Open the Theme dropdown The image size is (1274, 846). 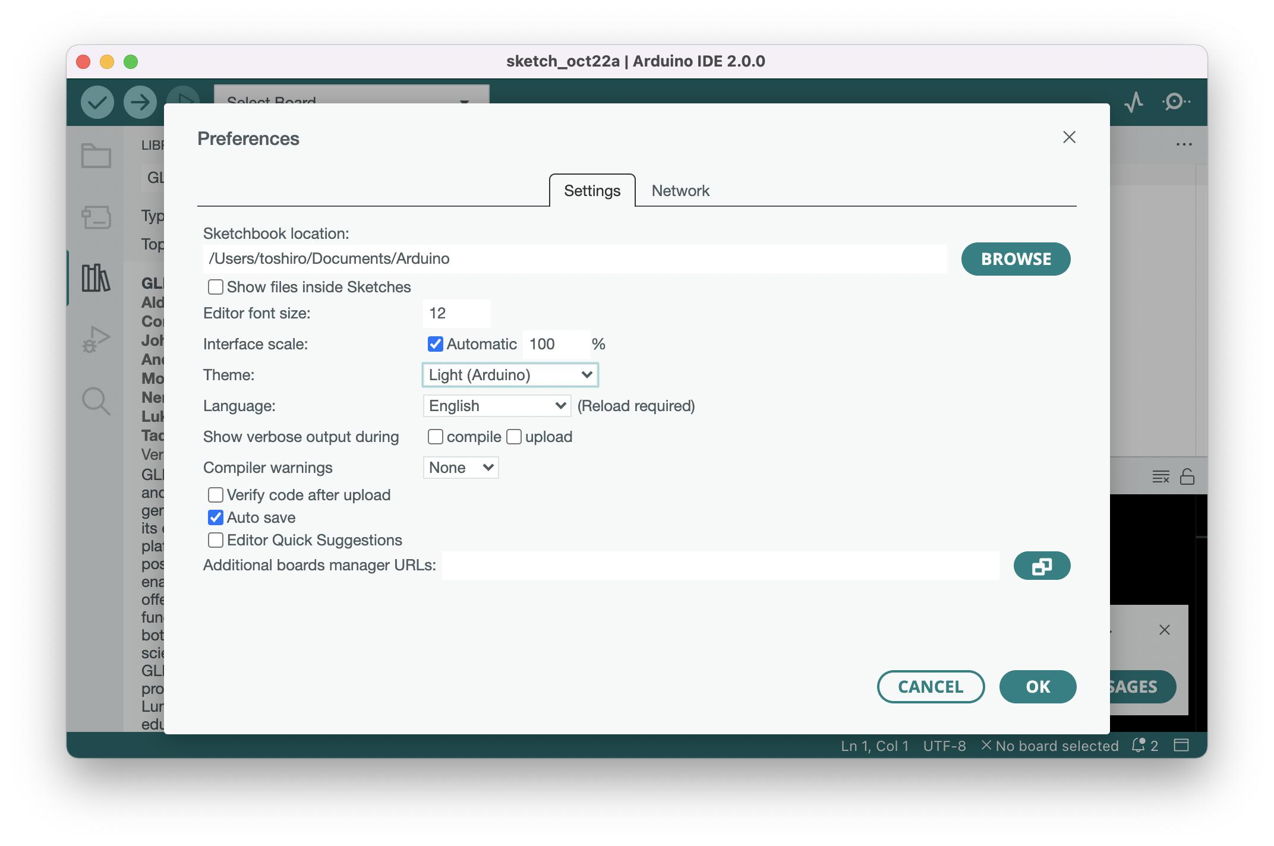coord(510,375)
